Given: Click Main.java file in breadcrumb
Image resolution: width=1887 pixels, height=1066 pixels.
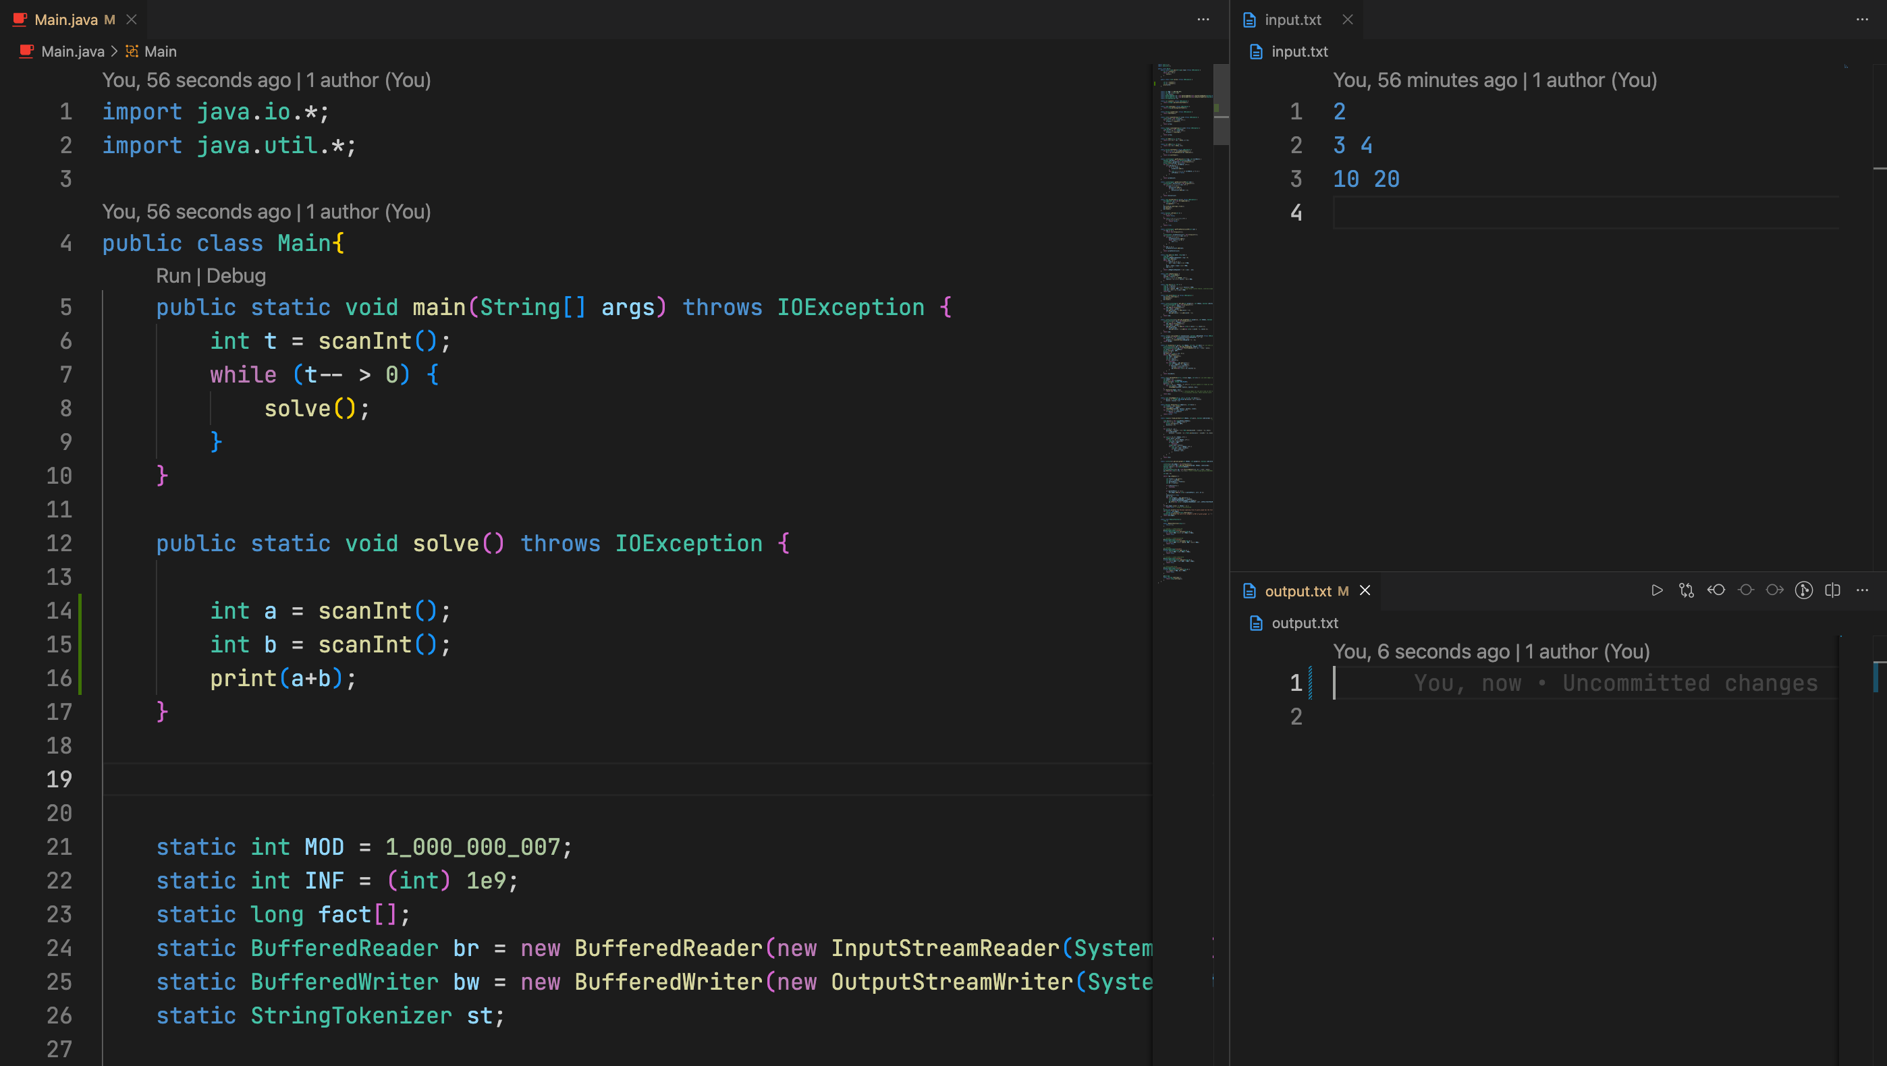Looking at the screenshot, I should point(72,51).
